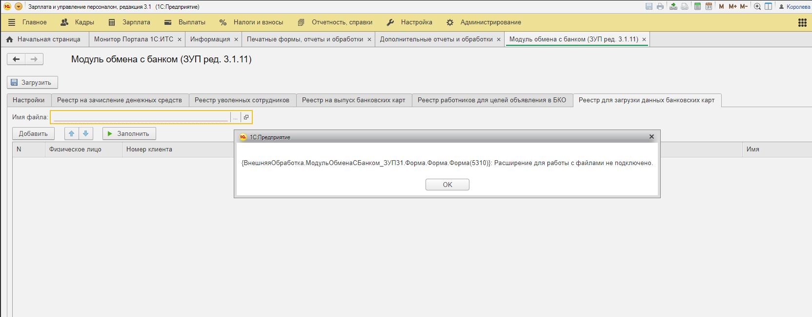
Task: Click the zoom magnifier icon
Action: 757,6
